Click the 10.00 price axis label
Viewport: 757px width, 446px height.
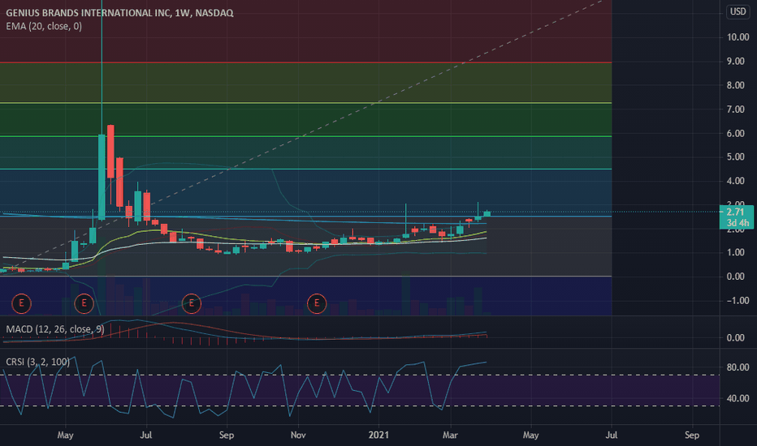coord(738,37)
